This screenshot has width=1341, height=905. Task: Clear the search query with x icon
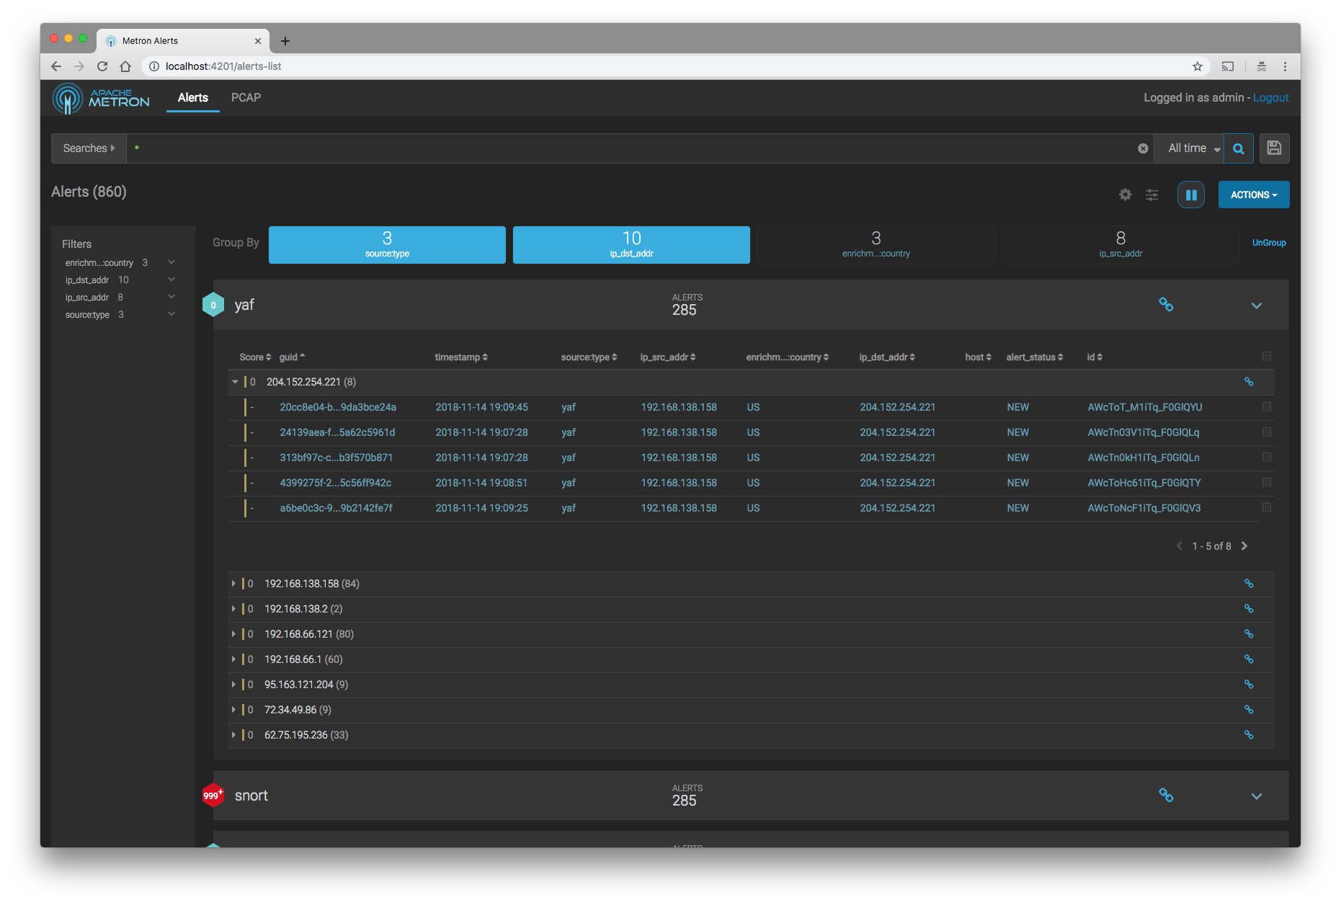pyautogui.click(x=1143, y=148)
